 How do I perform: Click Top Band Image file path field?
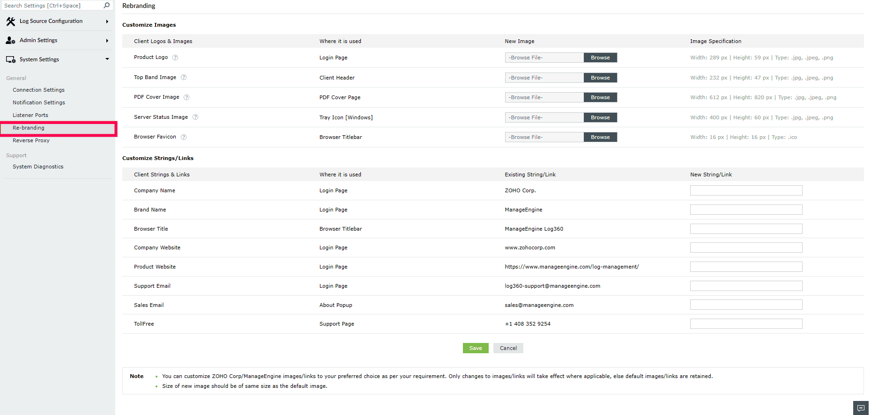(x=544, y=78)
